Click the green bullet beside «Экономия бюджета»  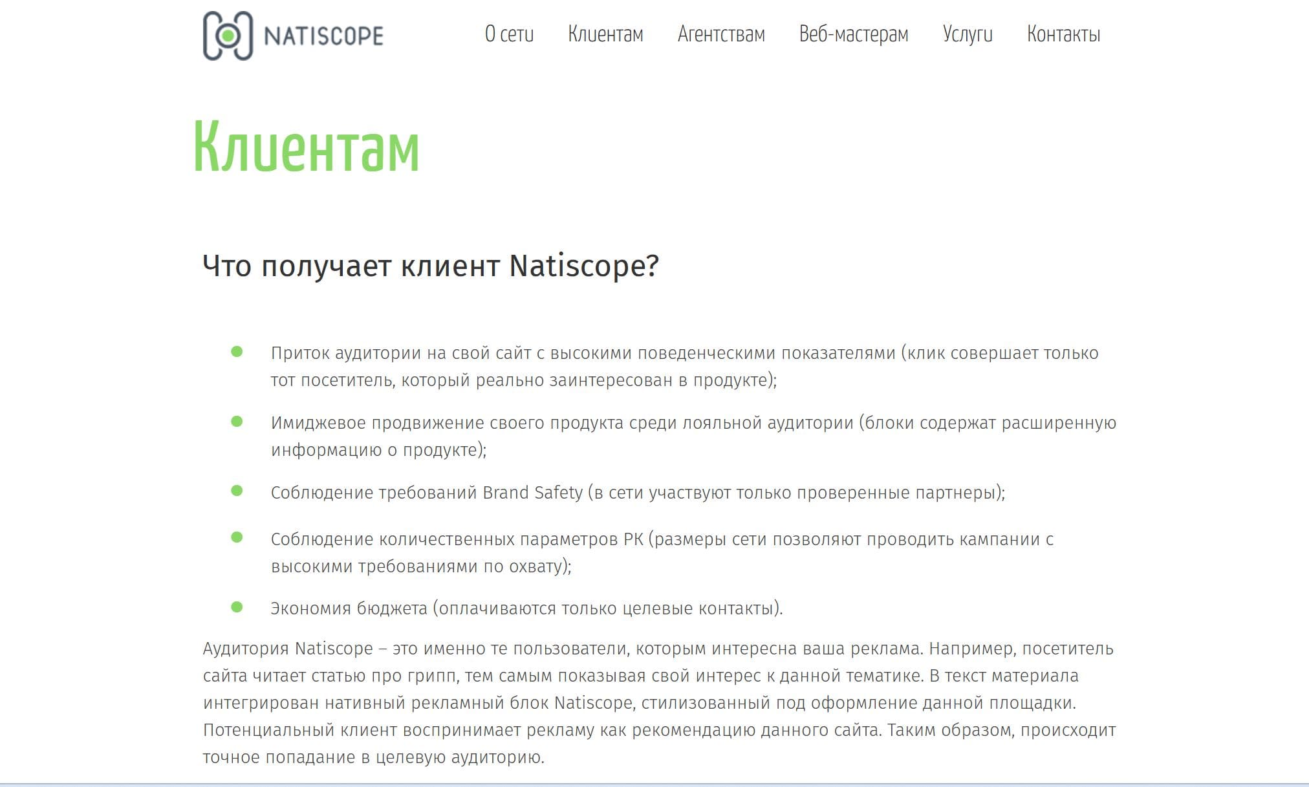[x=237, y=607]
